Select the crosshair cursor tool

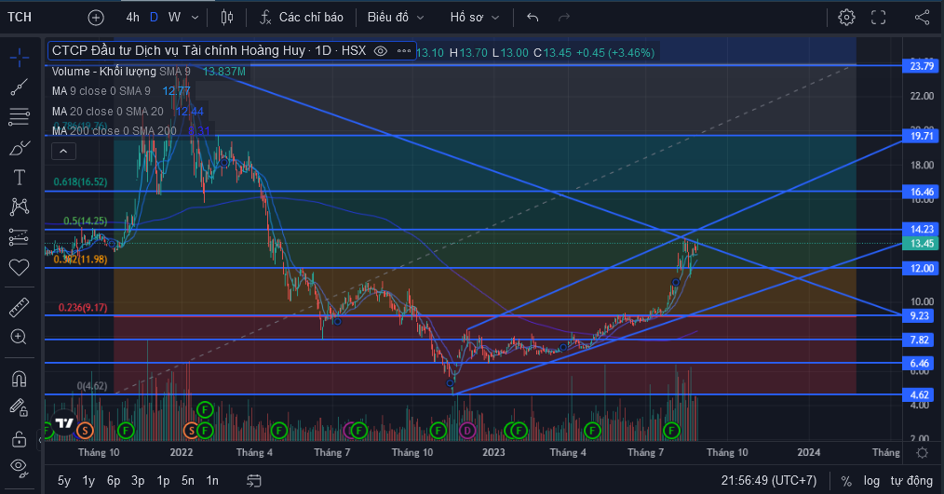point(20,58)
